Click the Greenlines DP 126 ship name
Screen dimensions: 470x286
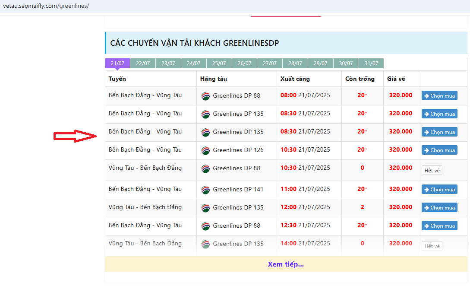pos(238,150)
